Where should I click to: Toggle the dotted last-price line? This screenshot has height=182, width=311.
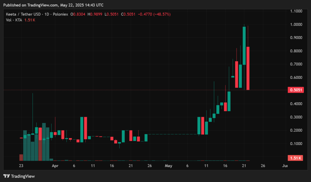pyautogui.click(x=121, y=90)
